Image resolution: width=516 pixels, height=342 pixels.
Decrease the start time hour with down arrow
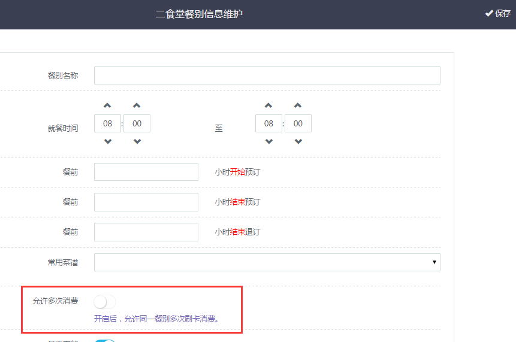(107, 141)
